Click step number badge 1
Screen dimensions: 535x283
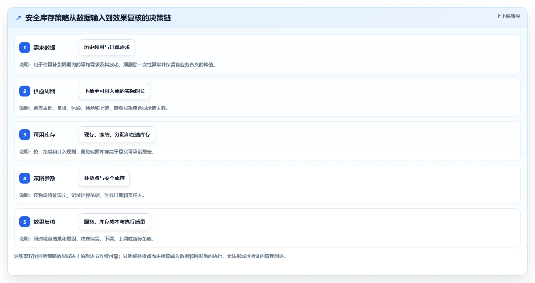click(x=25, y=48)
